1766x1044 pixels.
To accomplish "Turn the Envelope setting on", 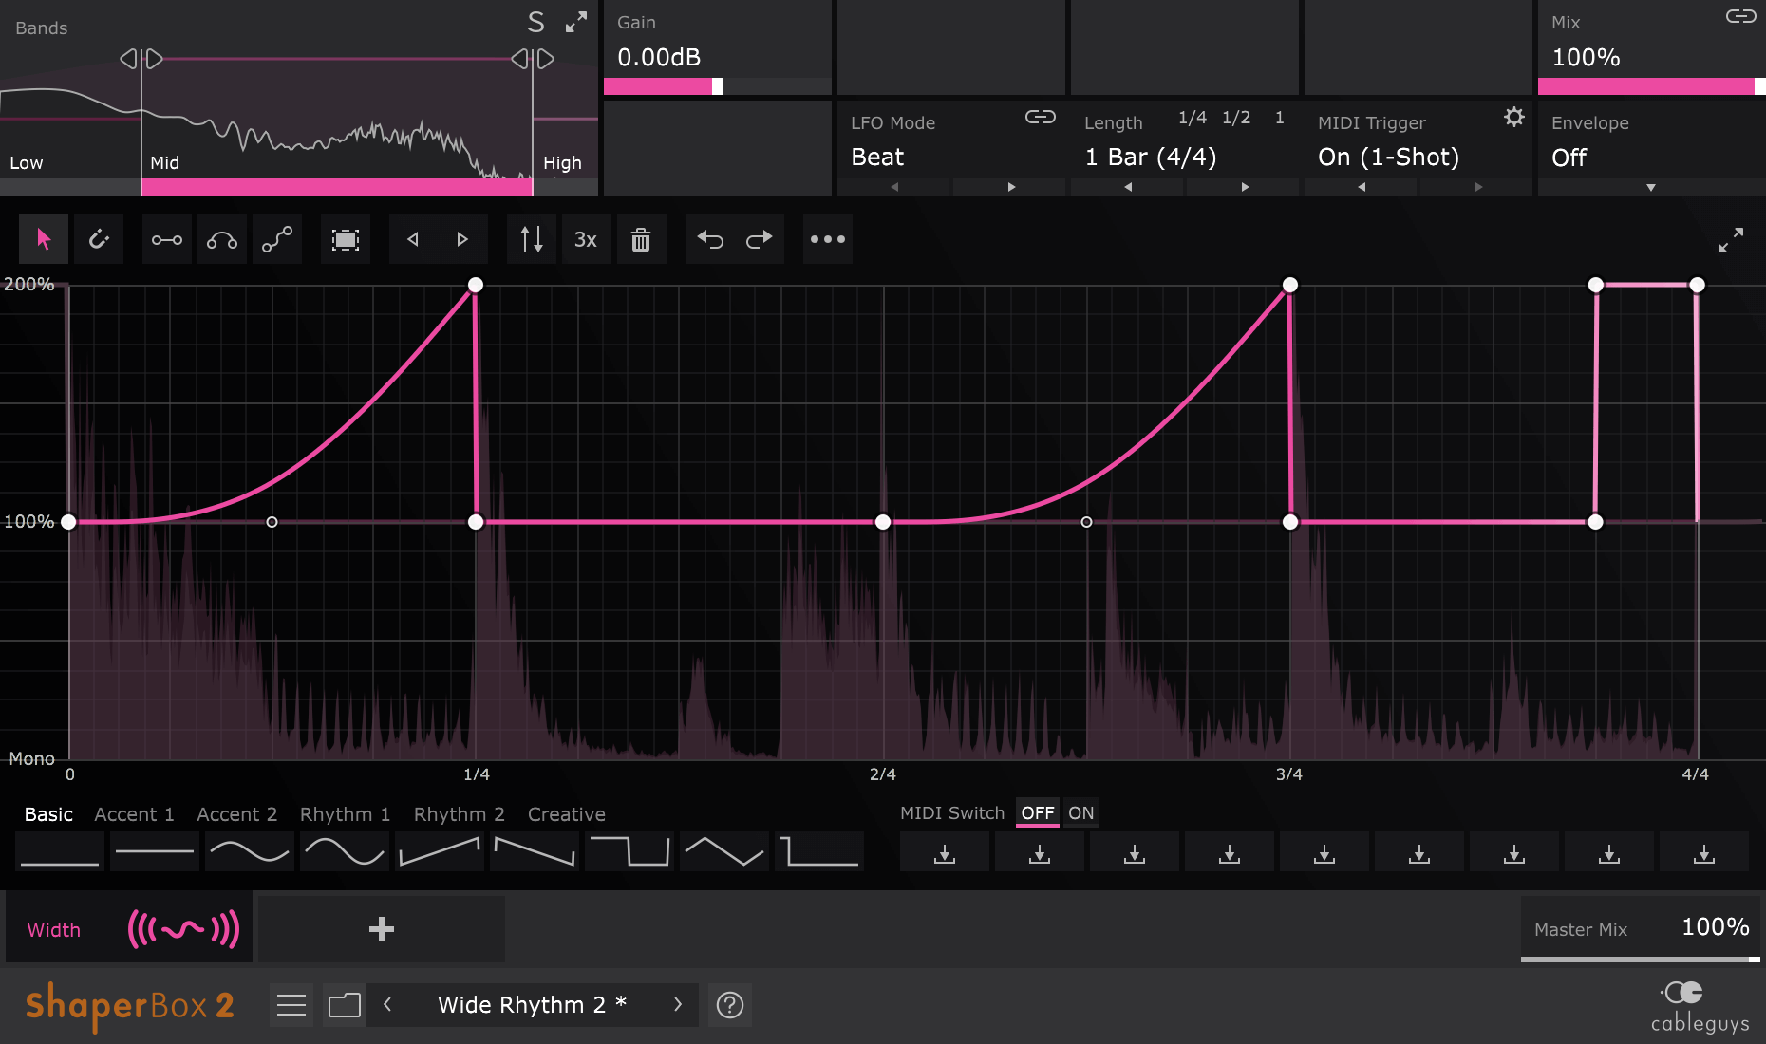I will (1569, 157).
